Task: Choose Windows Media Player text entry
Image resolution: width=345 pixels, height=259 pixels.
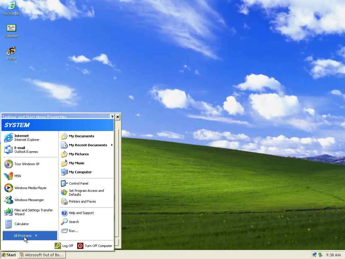Action: (x=30, y=188)
